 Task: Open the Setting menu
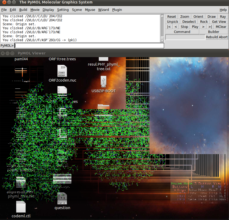click(63, 10)
